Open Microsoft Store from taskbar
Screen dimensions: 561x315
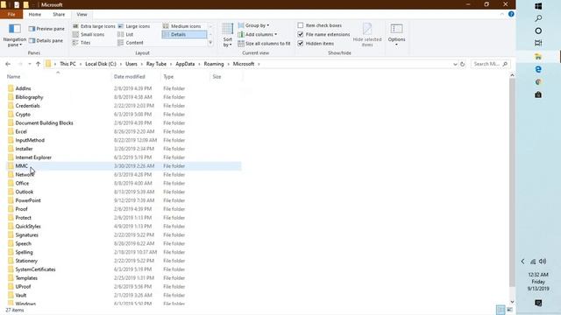(538, 94)
